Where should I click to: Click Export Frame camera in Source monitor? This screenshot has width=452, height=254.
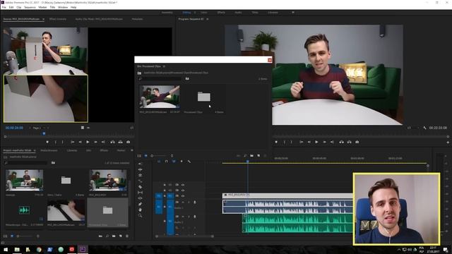[x=129, y=142]
